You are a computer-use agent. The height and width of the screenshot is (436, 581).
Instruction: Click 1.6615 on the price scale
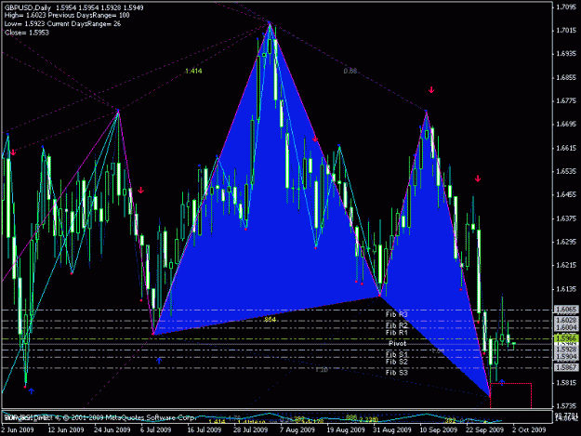coord(566,148)
